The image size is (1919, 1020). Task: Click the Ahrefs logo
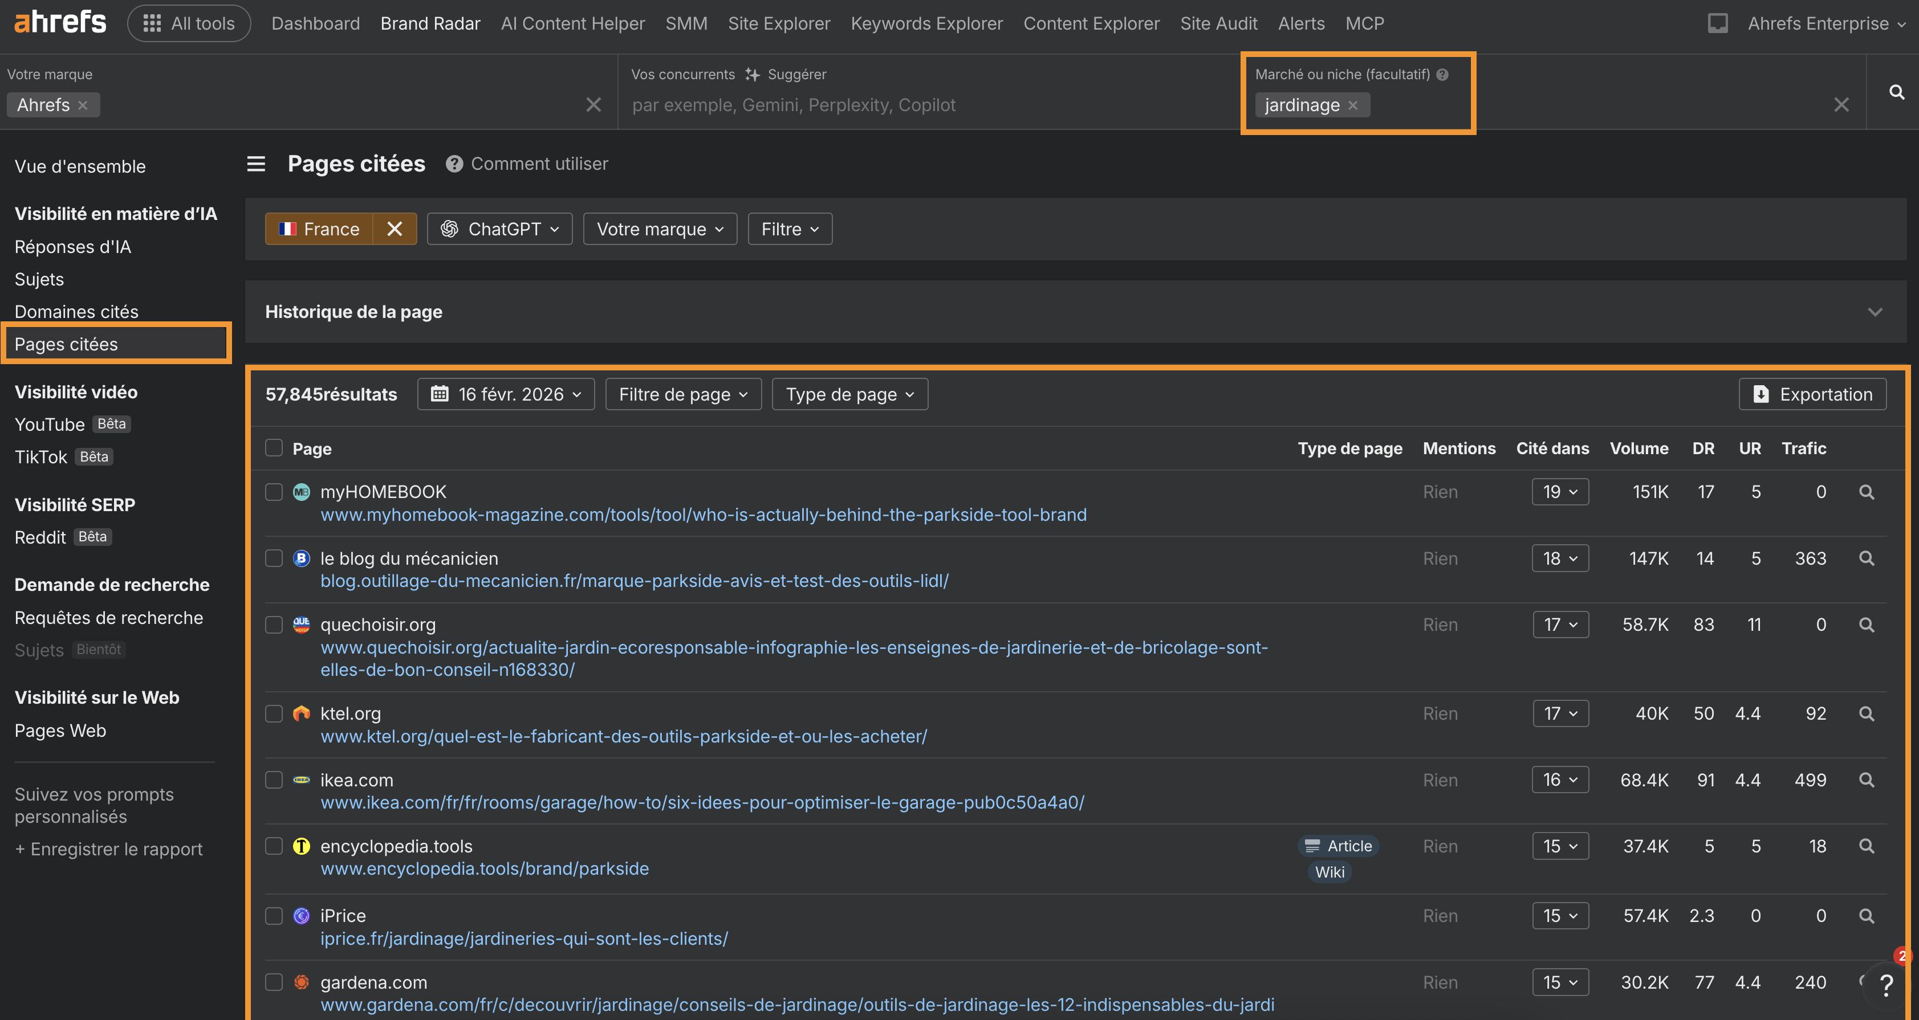tap(60, 21)
